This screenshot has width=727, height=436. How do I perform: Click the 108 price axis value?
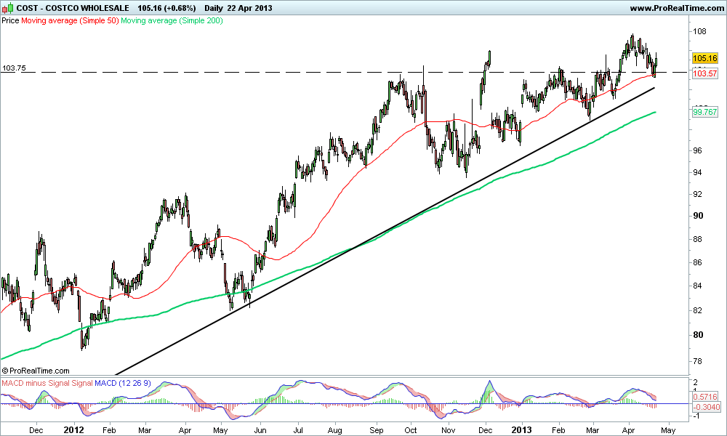click(699, 31)
